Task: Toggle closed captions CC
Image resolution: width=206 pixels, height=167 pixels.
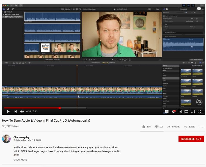Action: click(x=167, y=111)
